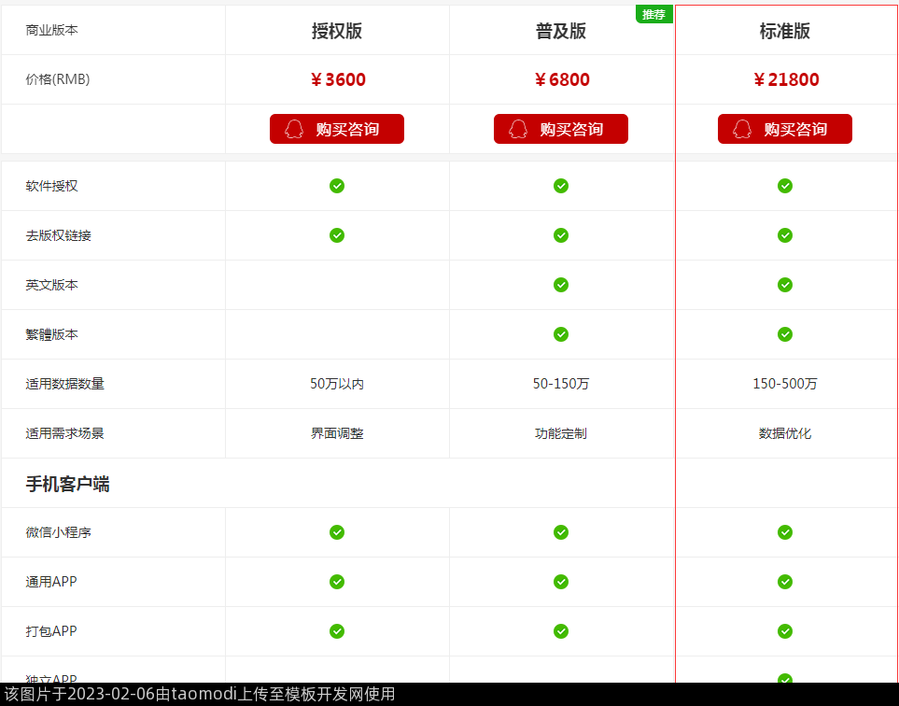Click the ¥6800 price of 普及版
The width and height of the screenshot is (899, 706).
click(561, 79)
